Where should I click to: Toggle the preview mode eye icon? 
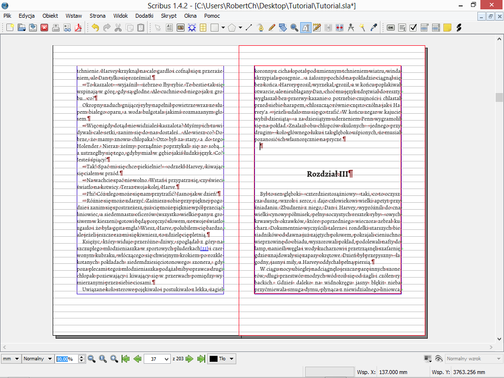click(439, 359)
